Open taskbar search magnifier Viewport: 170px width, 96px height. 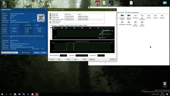pyautogui.click(x=6, y=94)
